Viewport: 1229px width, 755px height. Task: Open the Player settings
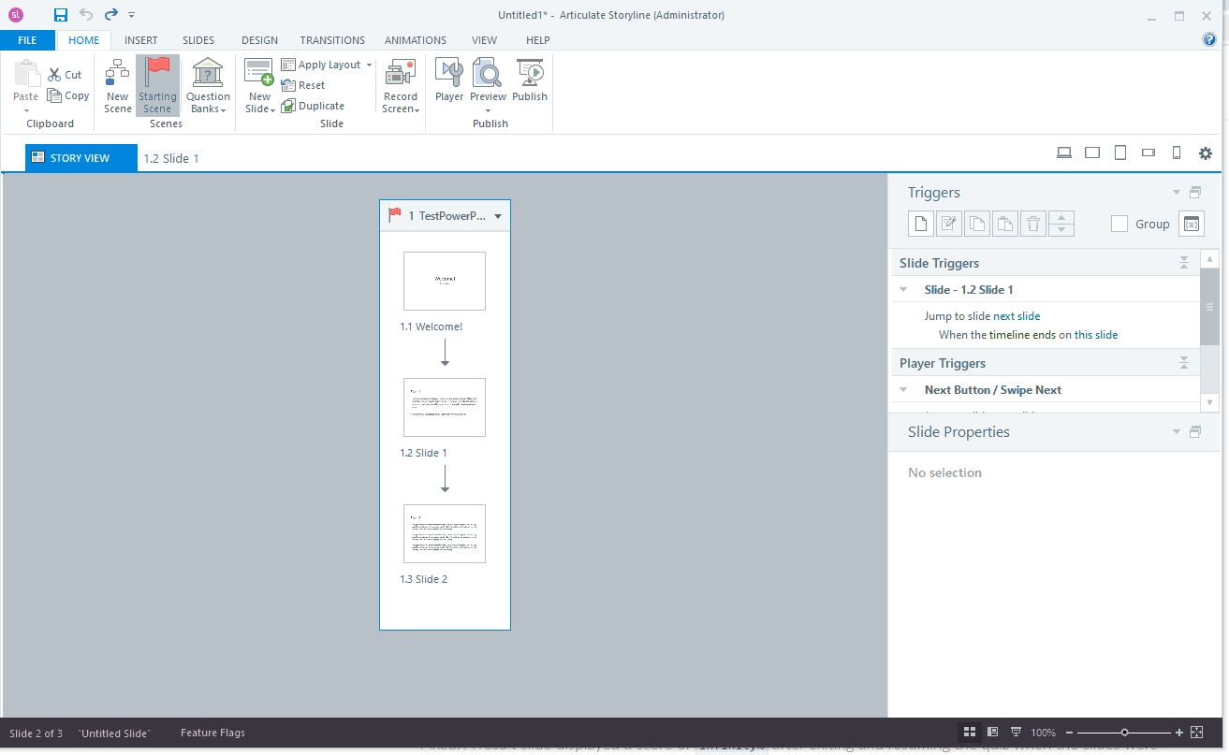point(448,84)
